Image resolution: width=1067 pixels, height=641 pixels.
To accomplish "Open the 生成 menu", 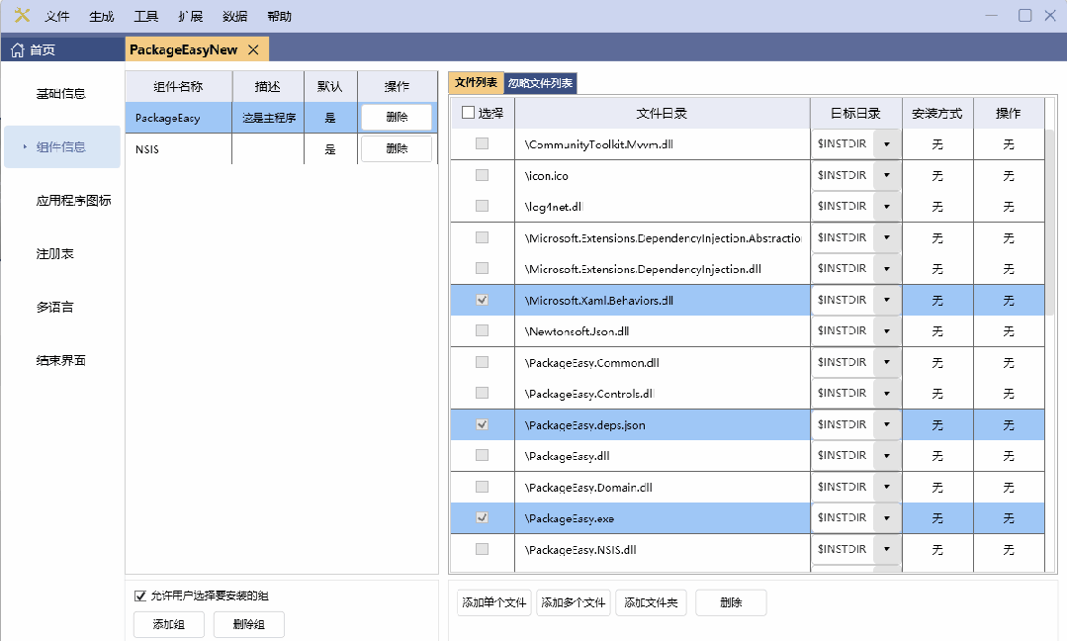I will click(102, 16).
